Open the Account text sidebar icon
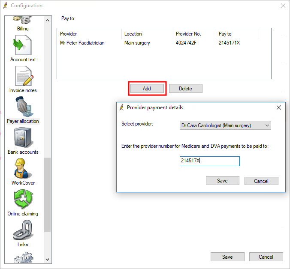Viewport: 290px width, 269px height. click(x=23, y=45)
